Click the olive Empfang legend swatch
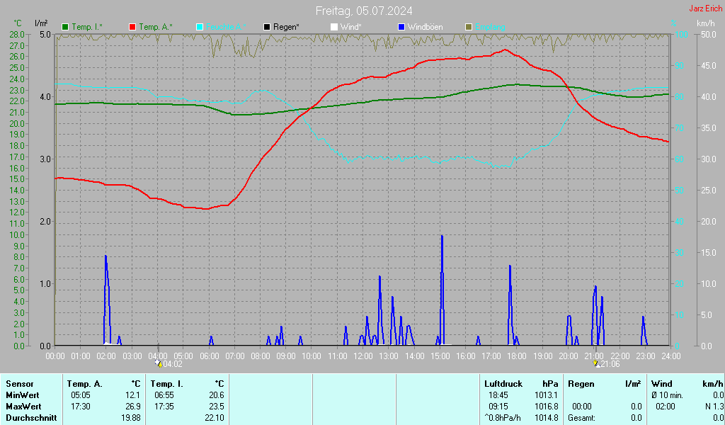This screenshot has height=425, width=725. pyautogui.click(x=469, y=28)
